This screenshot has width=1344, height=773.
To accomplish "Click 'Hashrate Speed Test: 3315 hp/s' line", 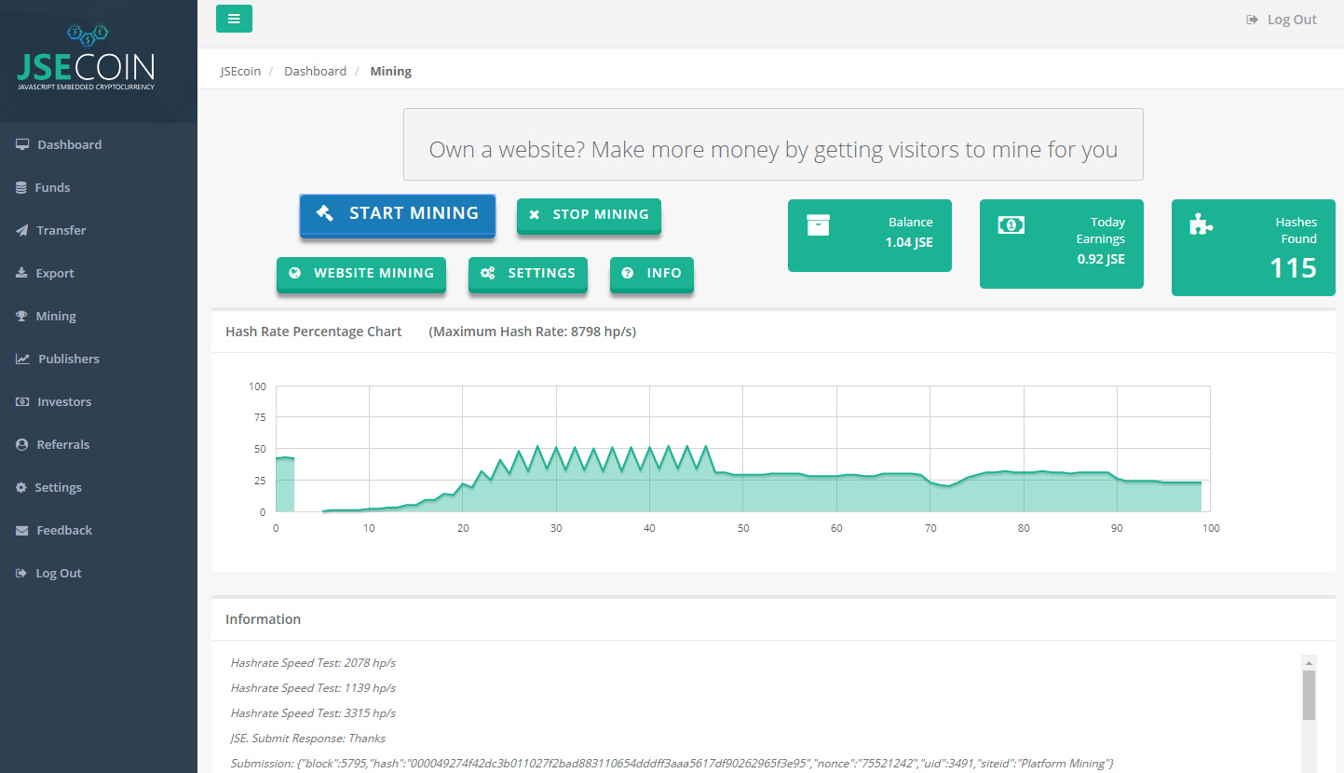I will pyautogui.click(x=313, y=713).
